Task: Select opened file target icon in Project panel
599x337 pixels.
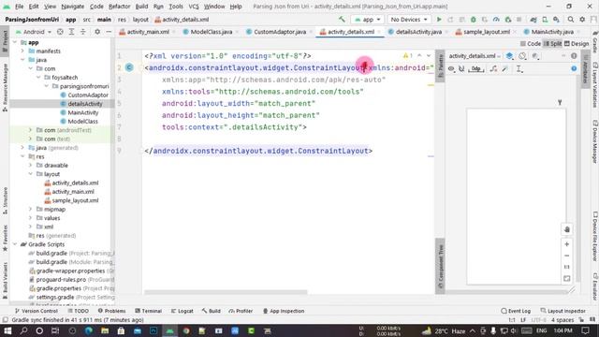Action: click(x=60, y=32)
